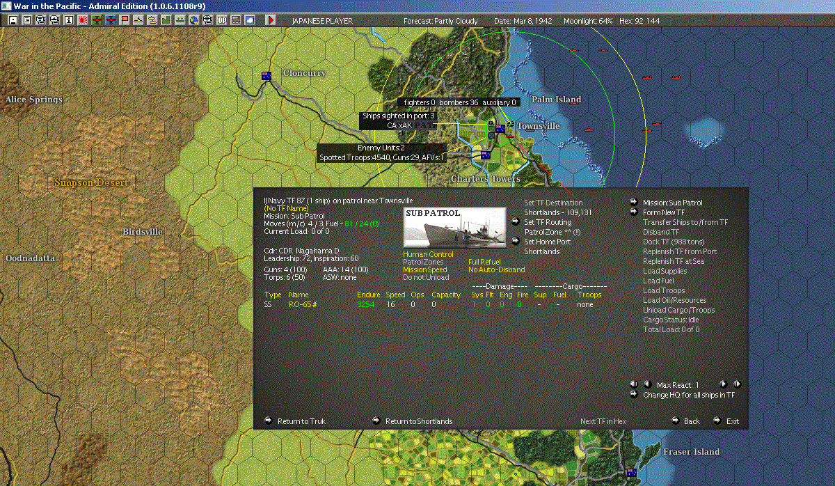The width and height of the screenshot is (835, 486).
Task: Click the SUB PATROL submarine picture
Action: click(455, 227)
